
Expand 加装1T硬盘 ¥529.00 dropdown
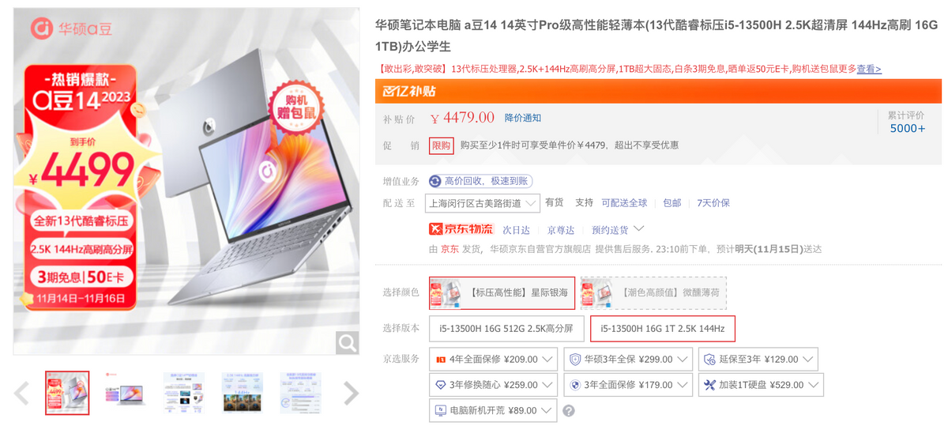761,385
